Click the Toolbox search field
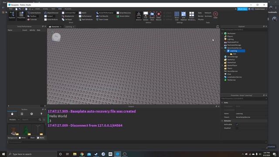 (x=30, y=119)
